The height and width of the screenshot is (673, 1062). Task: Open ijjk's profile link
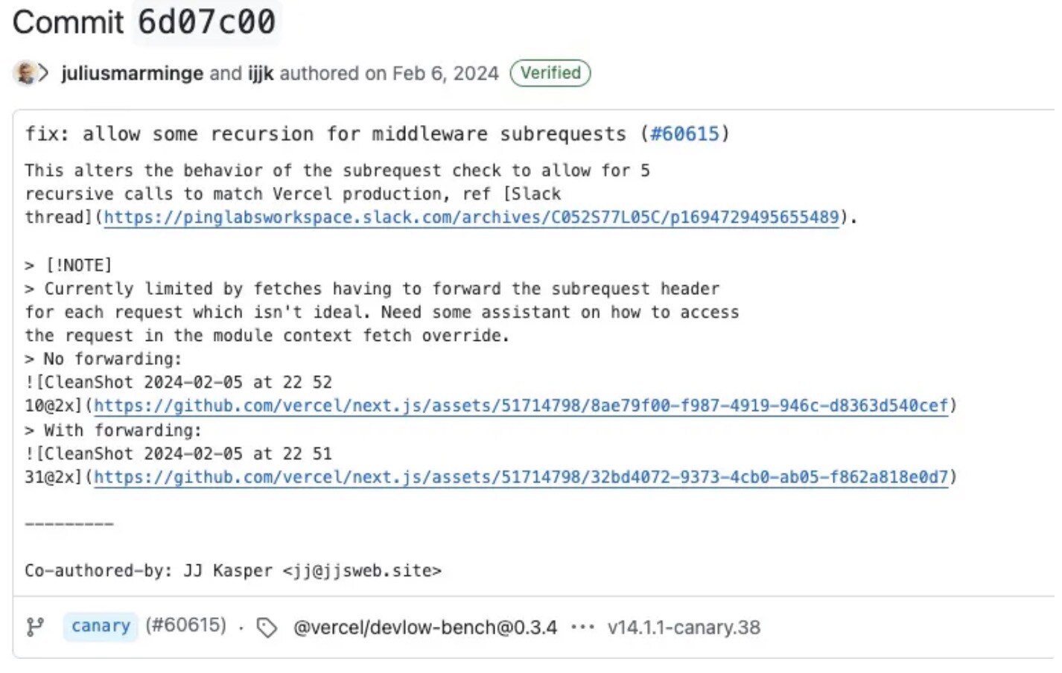(261, 73)
